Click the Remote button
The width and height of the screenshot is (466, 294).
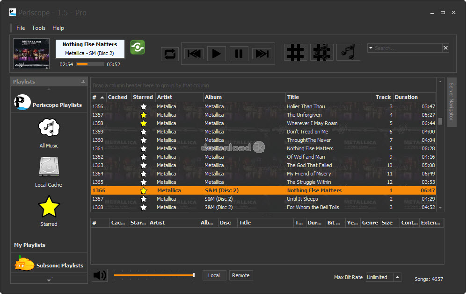pos(241,275)
